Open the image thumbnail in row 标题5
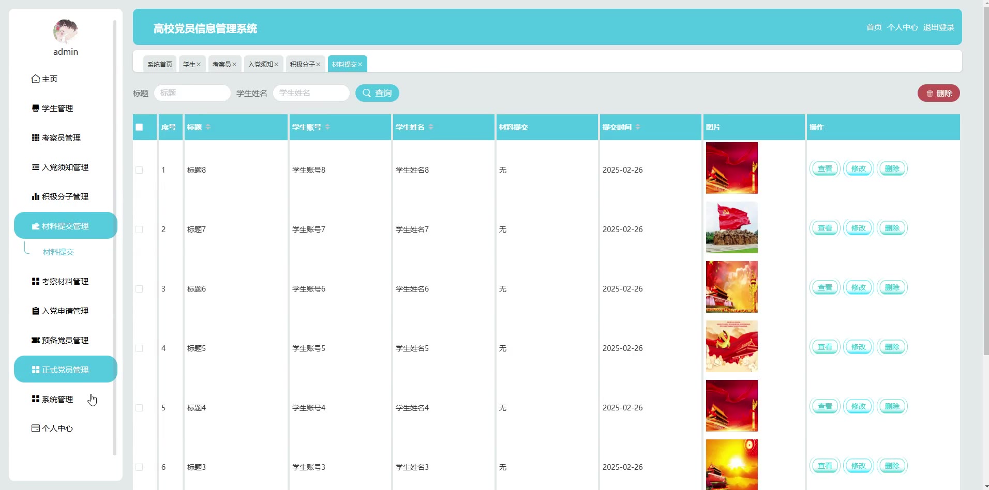Screen dimensions: 989x490 click(x=732, y=346)
